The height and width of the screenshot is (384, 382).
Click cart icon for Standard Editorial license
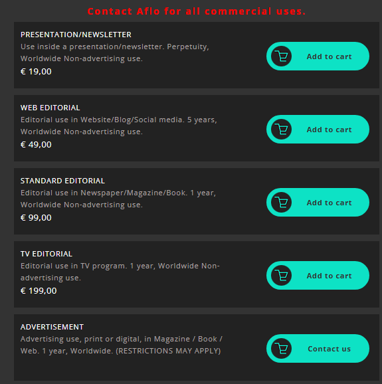pos(281,202)
